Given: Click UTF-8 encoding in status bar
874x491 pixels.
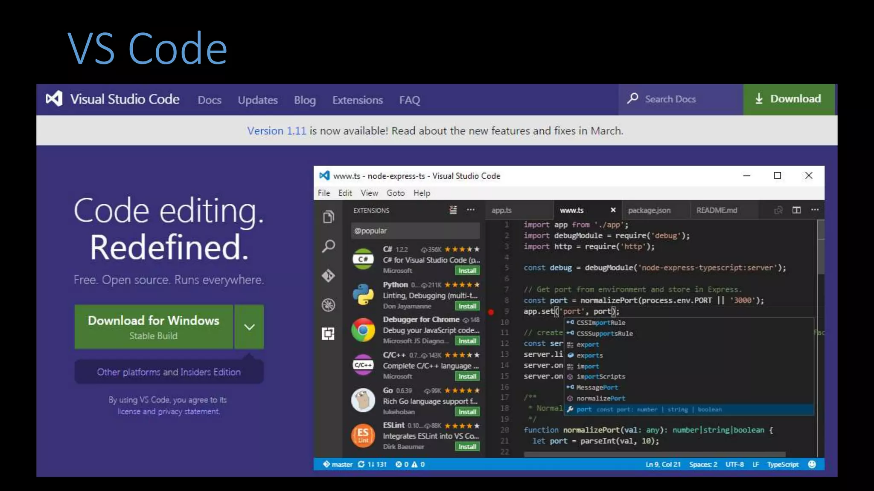Looking at the screenshot, I should coord(734,464).
